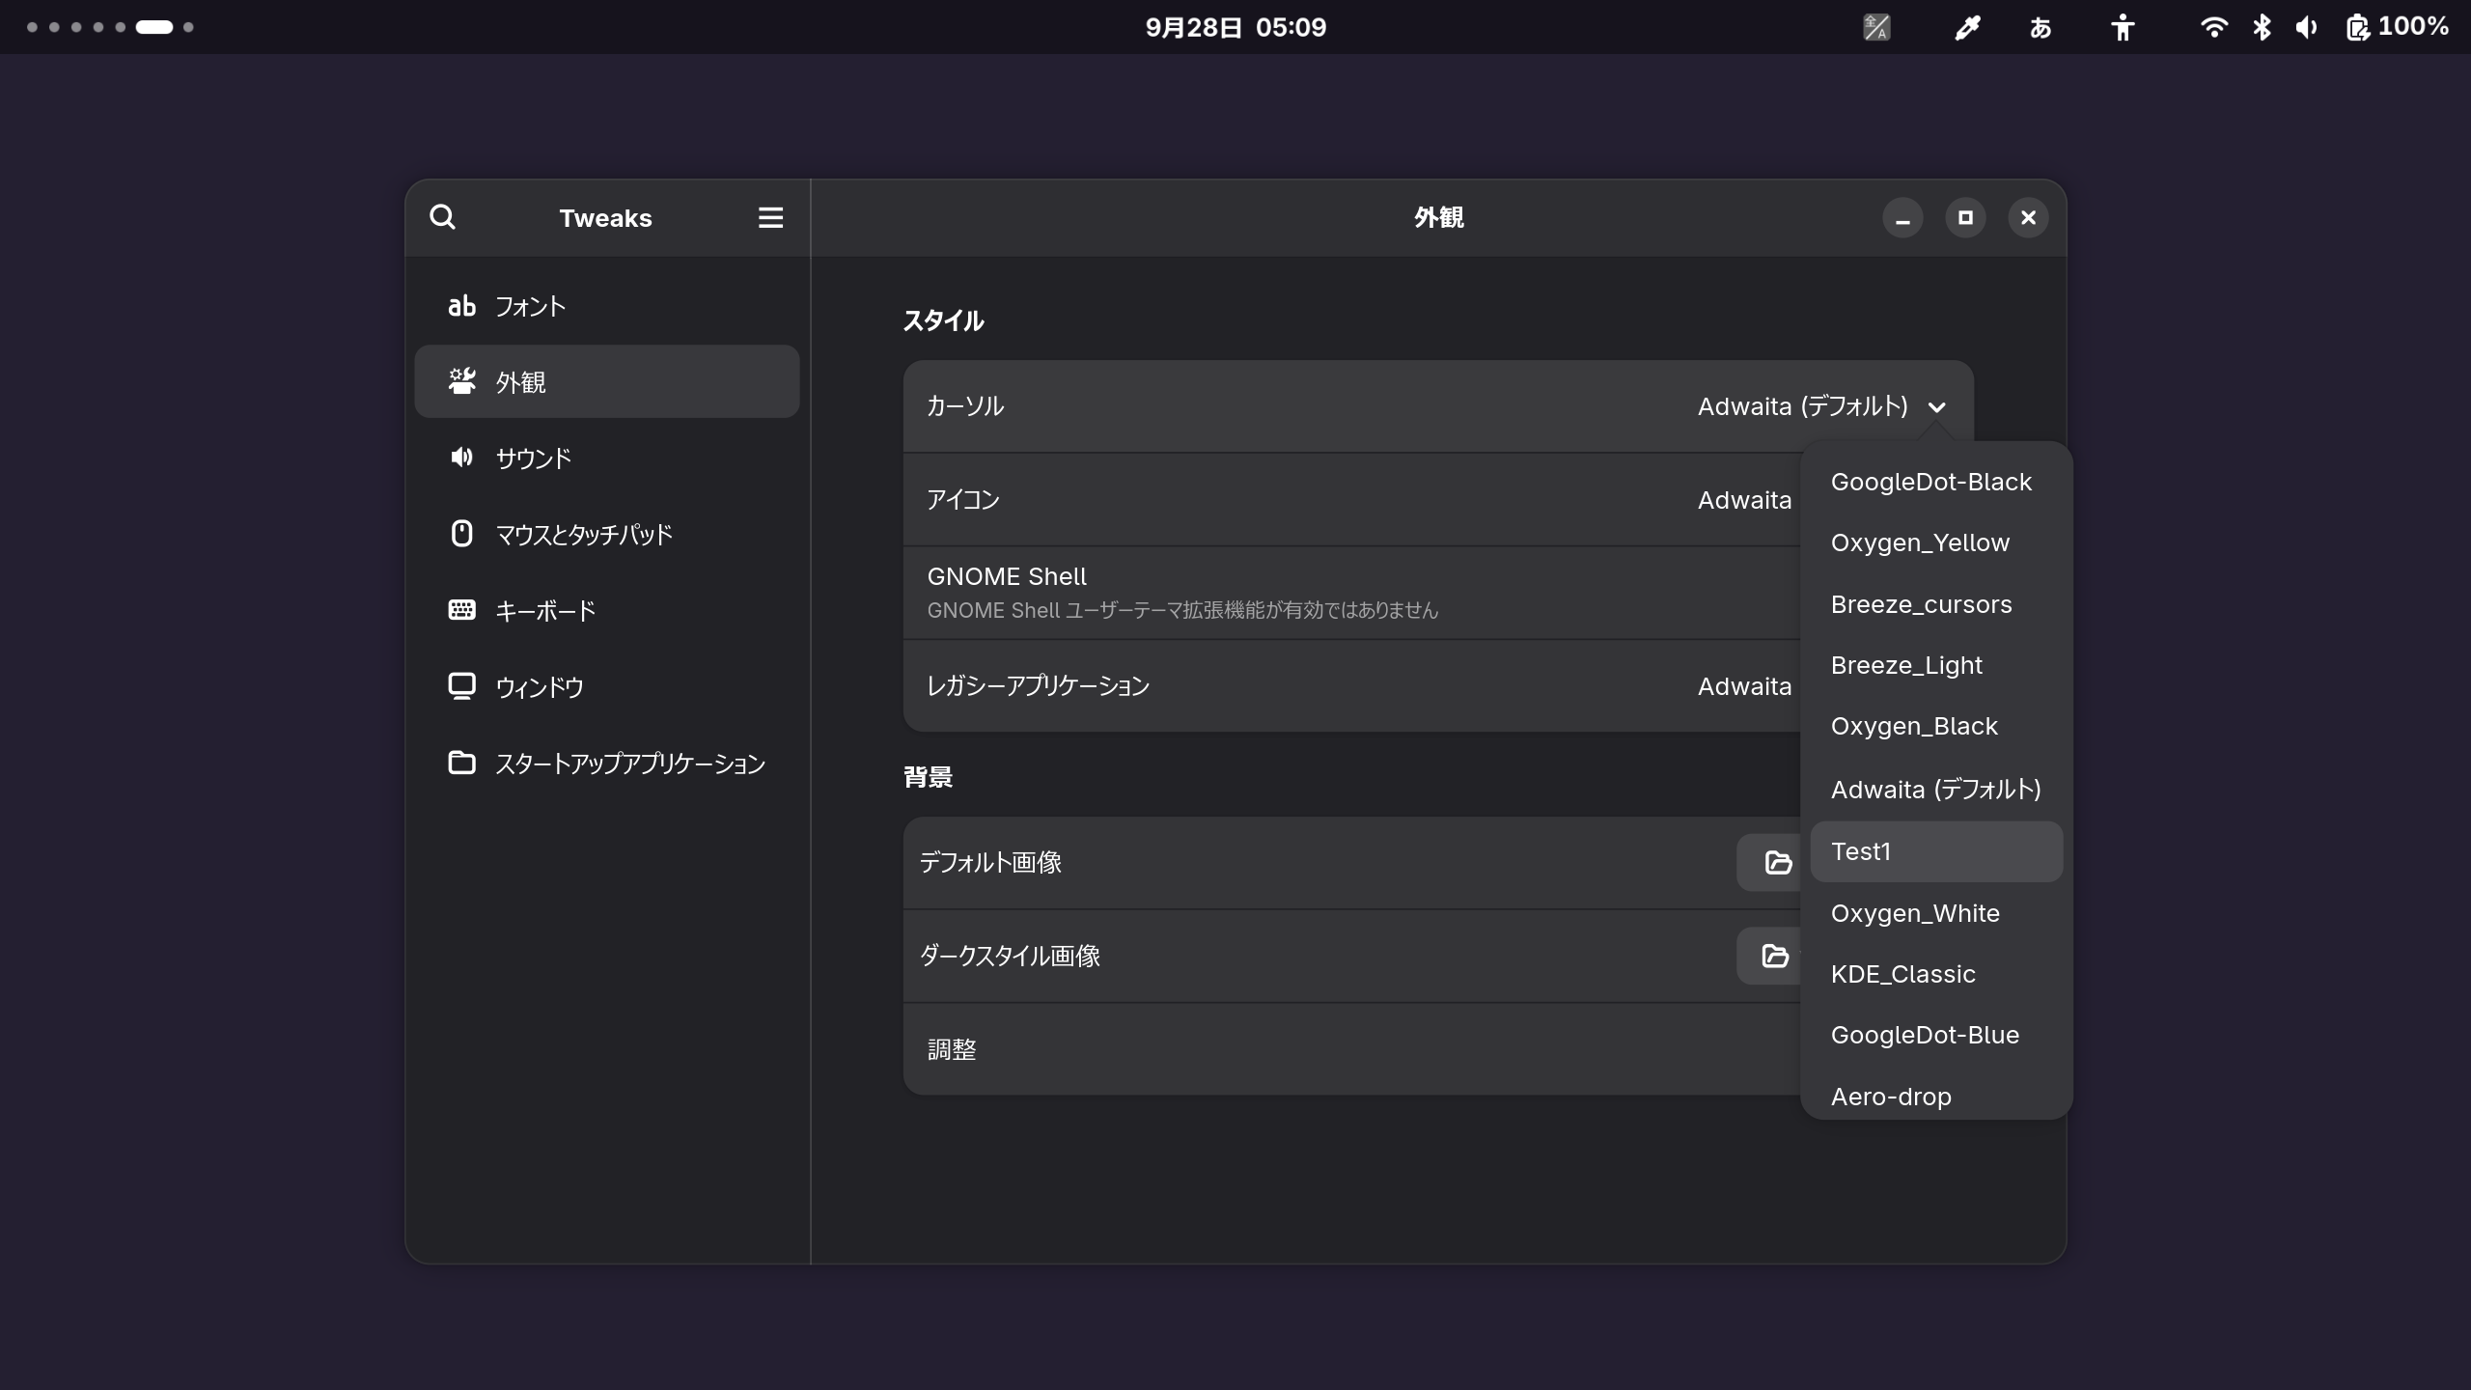
Task: Collapse the カーソル dropdown arrow
Action: point(1936,407)
